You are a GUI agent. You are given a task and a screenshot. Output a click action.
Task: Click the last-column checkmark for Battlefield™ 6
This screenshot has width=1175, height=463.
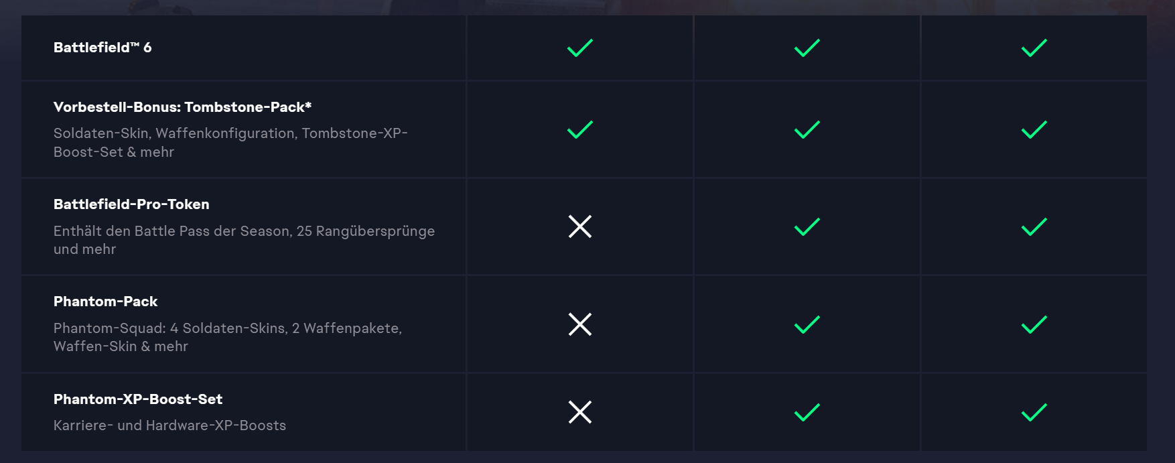[1034, 48]
